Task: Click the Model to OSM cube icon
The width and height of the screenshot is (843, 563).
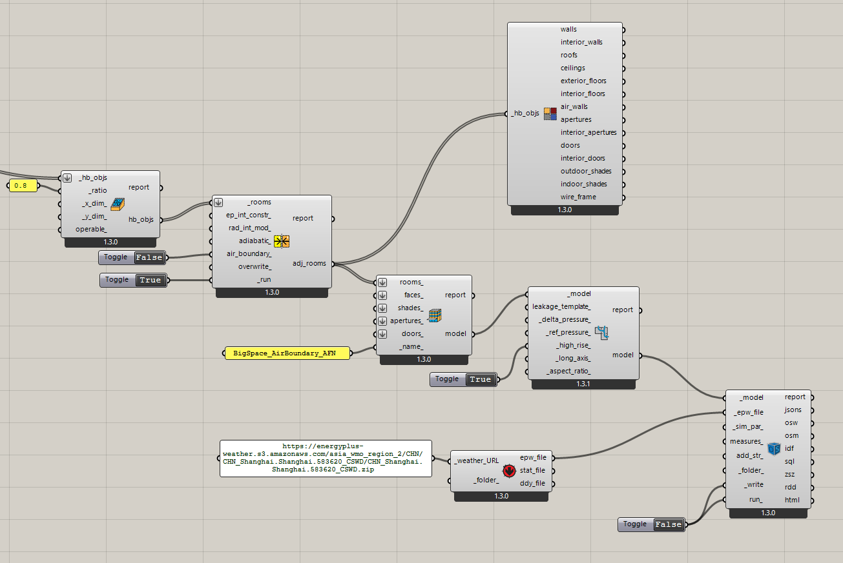Action: coord(774,449)
